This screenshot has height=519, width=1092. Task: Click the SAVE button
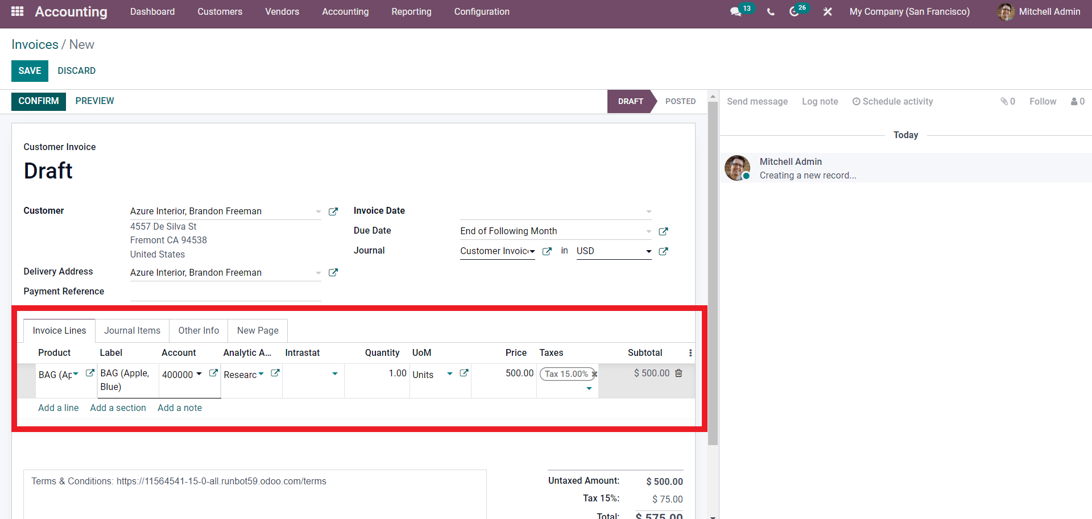coord(30,71)
